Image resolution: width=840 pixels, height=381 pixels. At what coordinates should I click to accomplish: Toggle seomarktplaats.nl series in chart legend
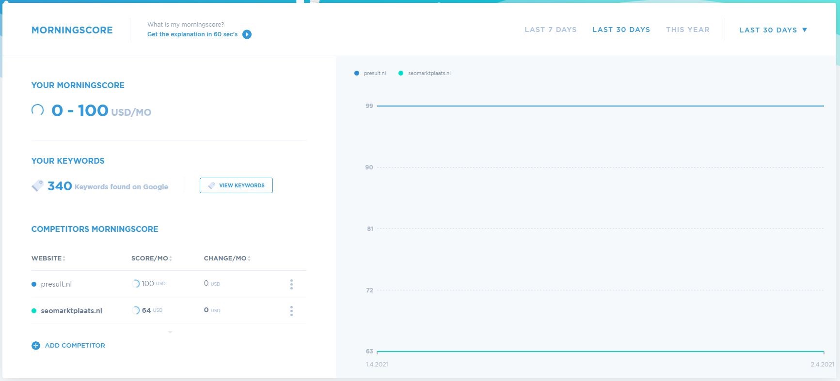[x=425, y=74]
